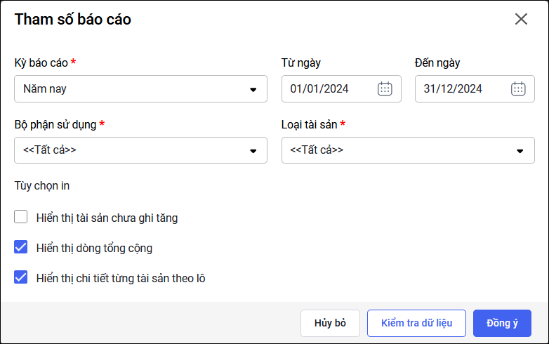The width and height of the screenshot is (549, 344).
Task: Expand the Loại tài sản dropdown
Action: (407, 150)
